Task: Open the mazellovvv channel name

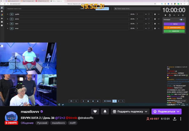Action: click(30, 112)
